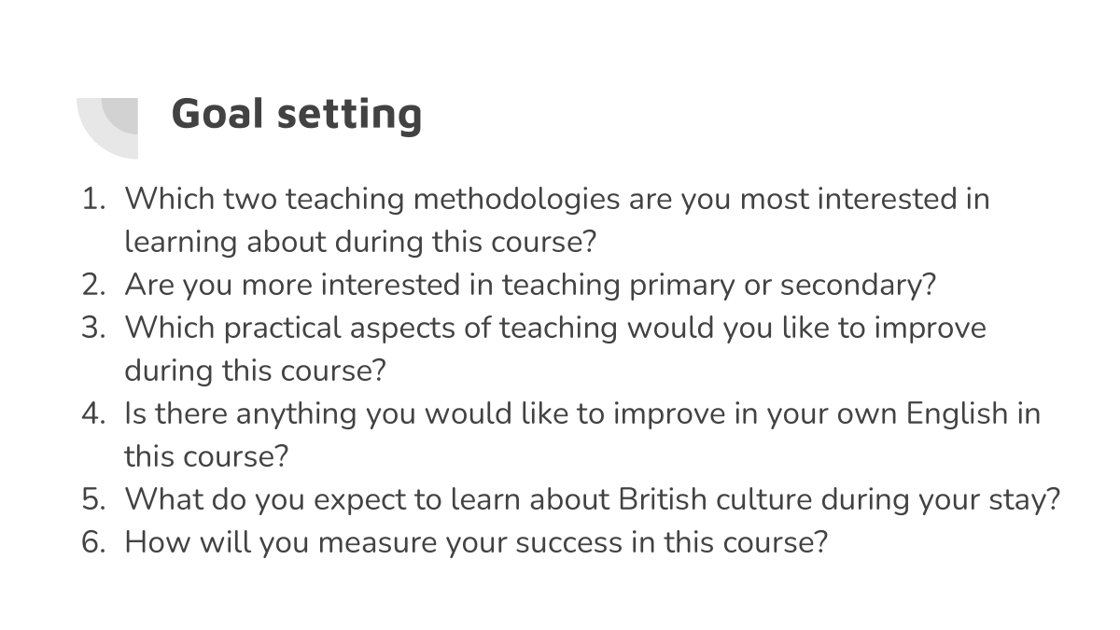Click the number "4." list marker
Viewport: 1120px width, 630px height.
[94, 413]
